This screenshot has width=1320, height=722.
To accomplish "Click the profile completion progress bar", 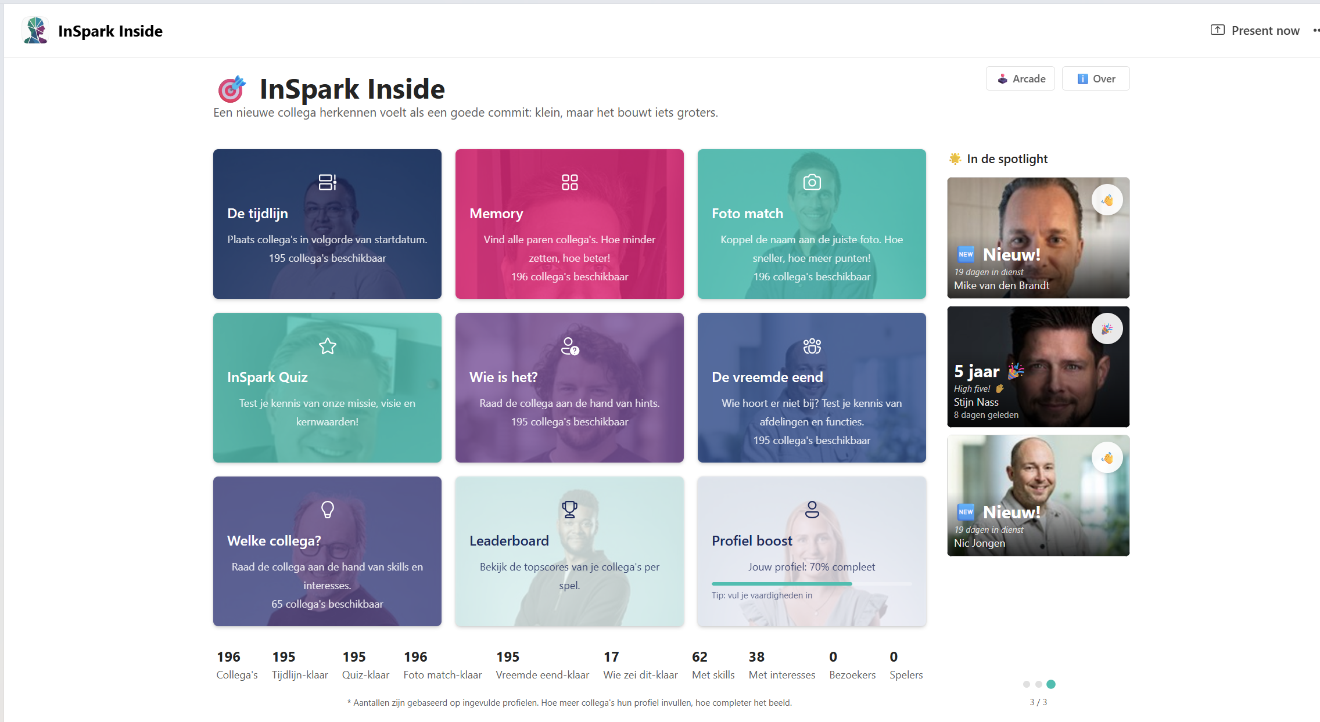I will click(x=812, y=583).
